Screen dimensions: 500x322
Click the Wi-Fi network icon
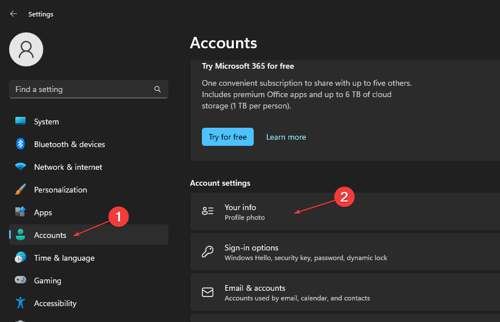point(20,166)
